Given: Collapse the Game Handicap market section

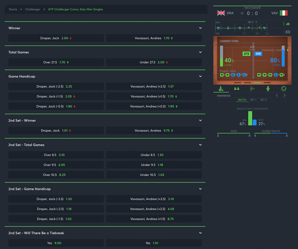Looking at the screenshot, I should click(200, 76).
